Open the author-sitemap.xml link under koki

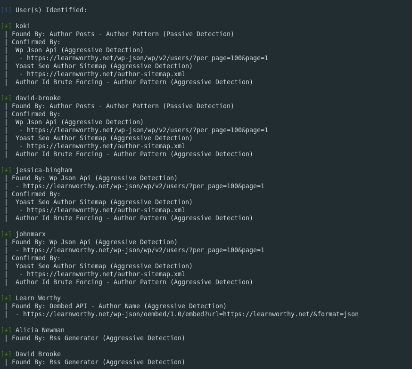point(106,74)
